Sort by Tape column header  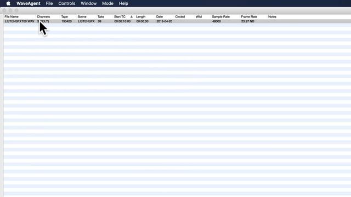point(65,17)
